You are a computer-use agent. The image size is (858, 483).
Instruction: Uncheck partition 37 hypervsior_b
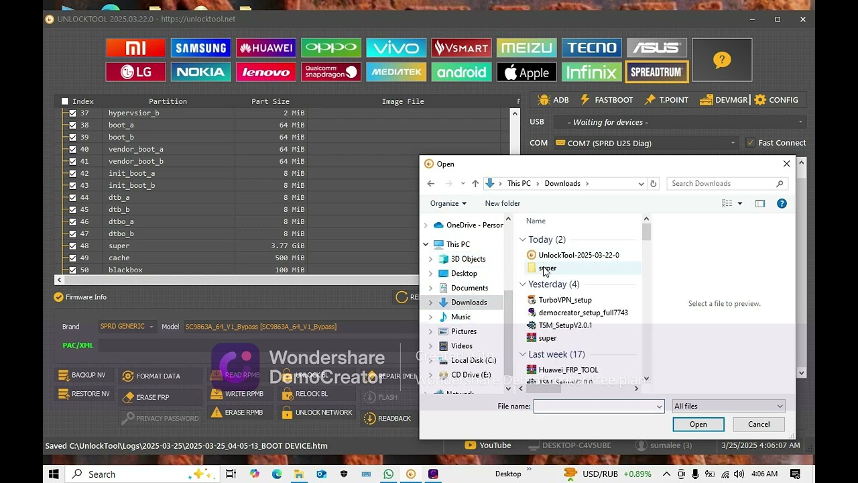[x=72, y=113]
